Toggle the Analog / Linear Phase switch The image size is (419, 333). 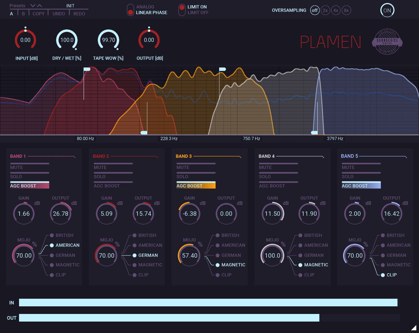[x=130, y=10]
